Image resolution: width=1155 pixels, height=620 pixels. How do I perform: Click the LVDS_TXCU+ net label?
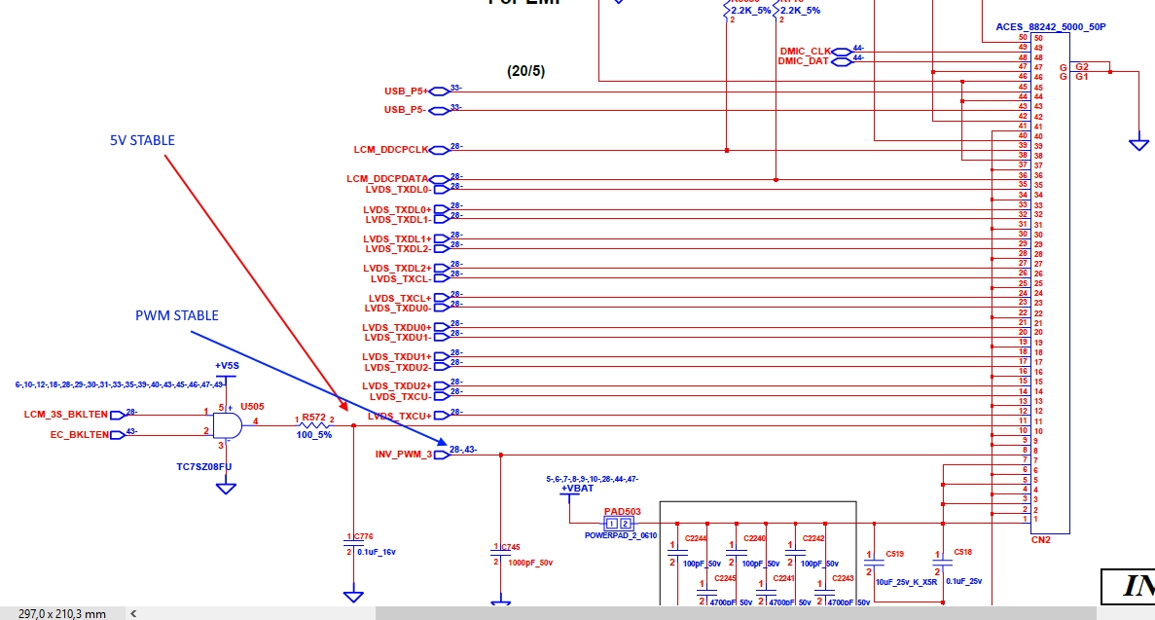[400, 416]
